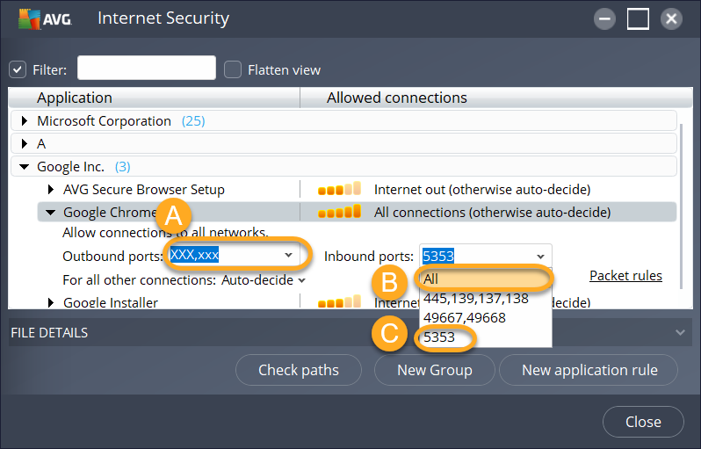Click the Check paths button
Viewport: 701px width, 449px height.
click(299, 370)
